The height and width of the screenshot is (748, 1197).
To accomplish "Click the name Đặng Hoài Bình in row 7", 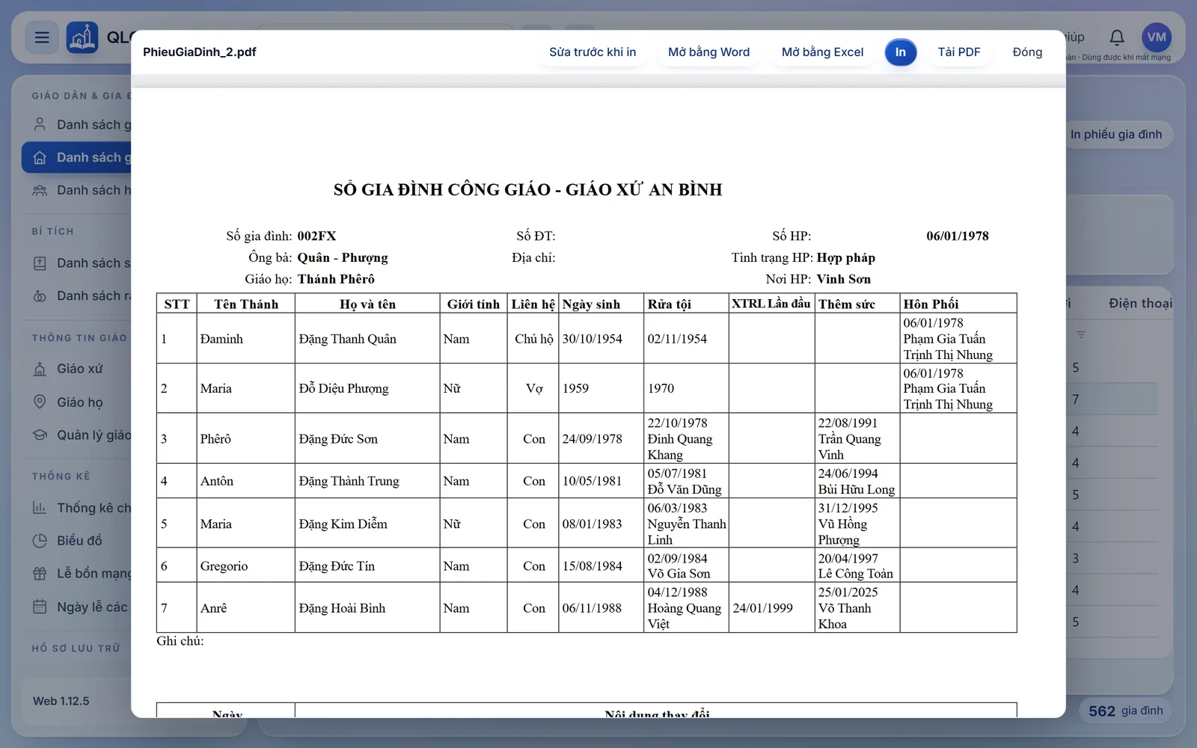I will (342, 608).
